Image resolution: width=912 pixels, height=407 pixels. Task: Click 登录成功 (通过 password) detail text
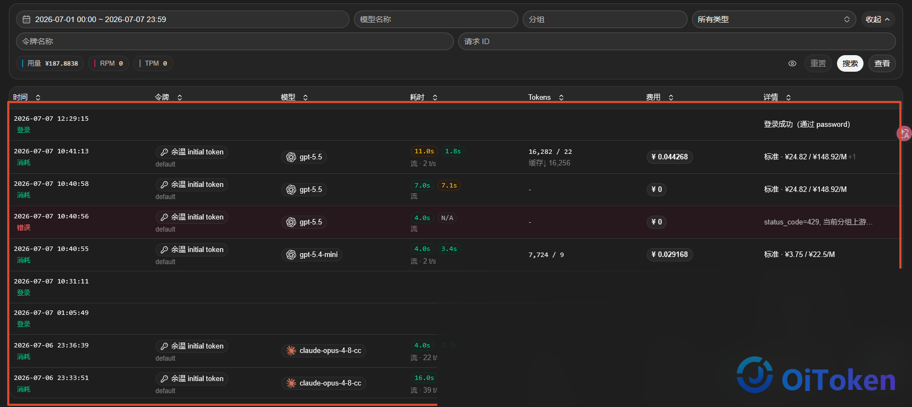(807, 125)
